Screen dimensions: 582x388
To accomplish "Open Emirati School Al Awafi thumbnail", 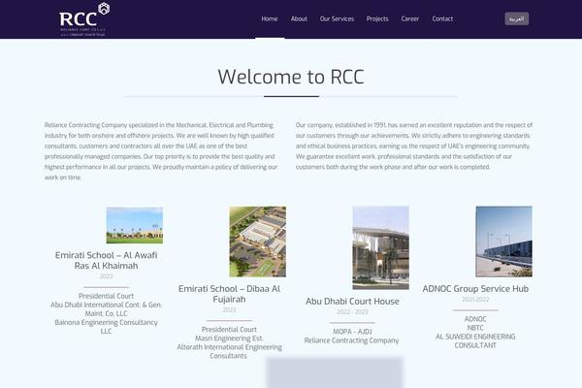I will [x=135, y=225].
